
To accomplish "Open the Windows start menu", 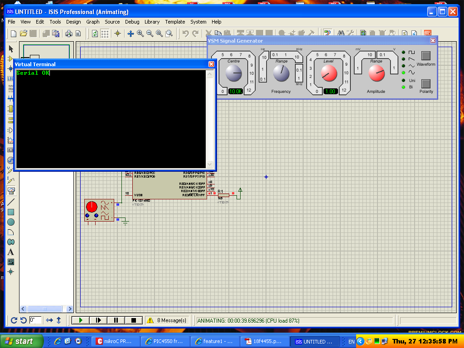I will 21,341.
